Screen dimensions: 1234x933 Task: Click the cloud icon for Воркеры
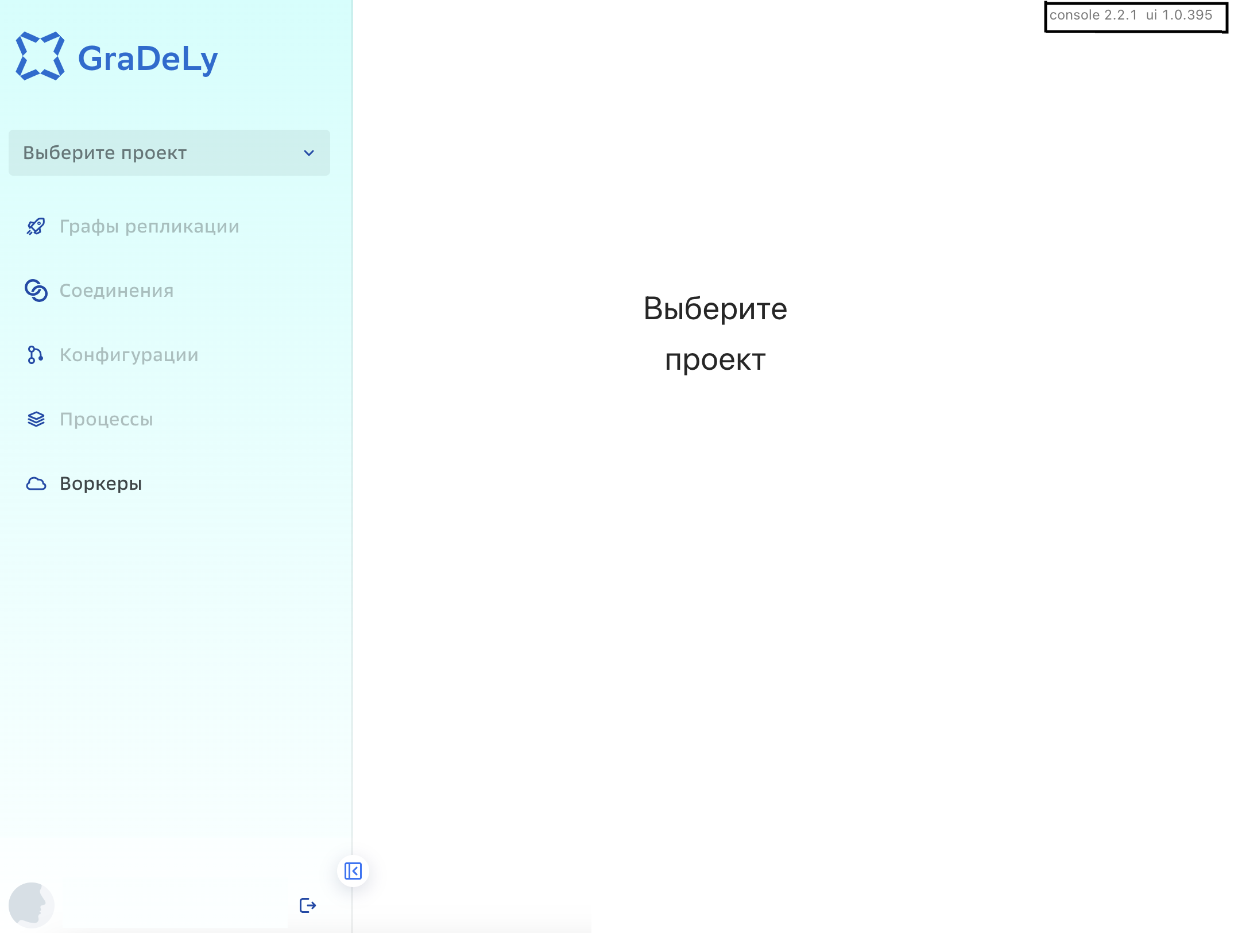click(x=36, y=483)
